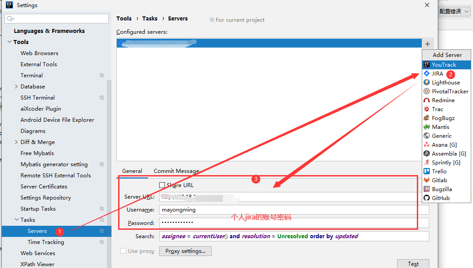Click the Mantis icon
473x268 pixels.
pos(427,127)
